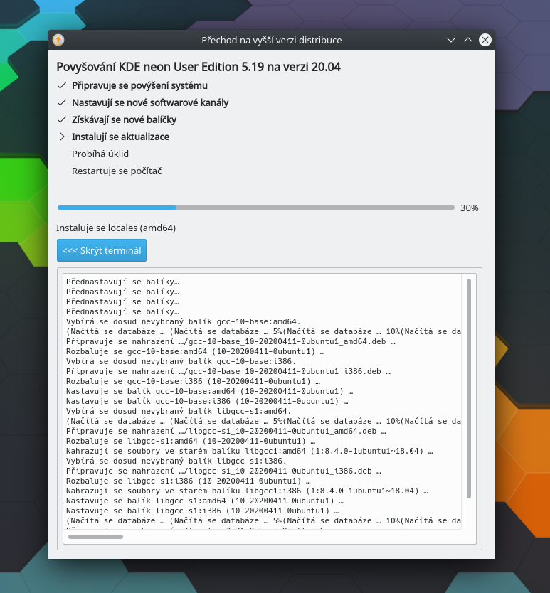Image resolution: width=550 pixels, height=593 pixels.
Task: Click the 30% progress label
Action: coord(470,208)
